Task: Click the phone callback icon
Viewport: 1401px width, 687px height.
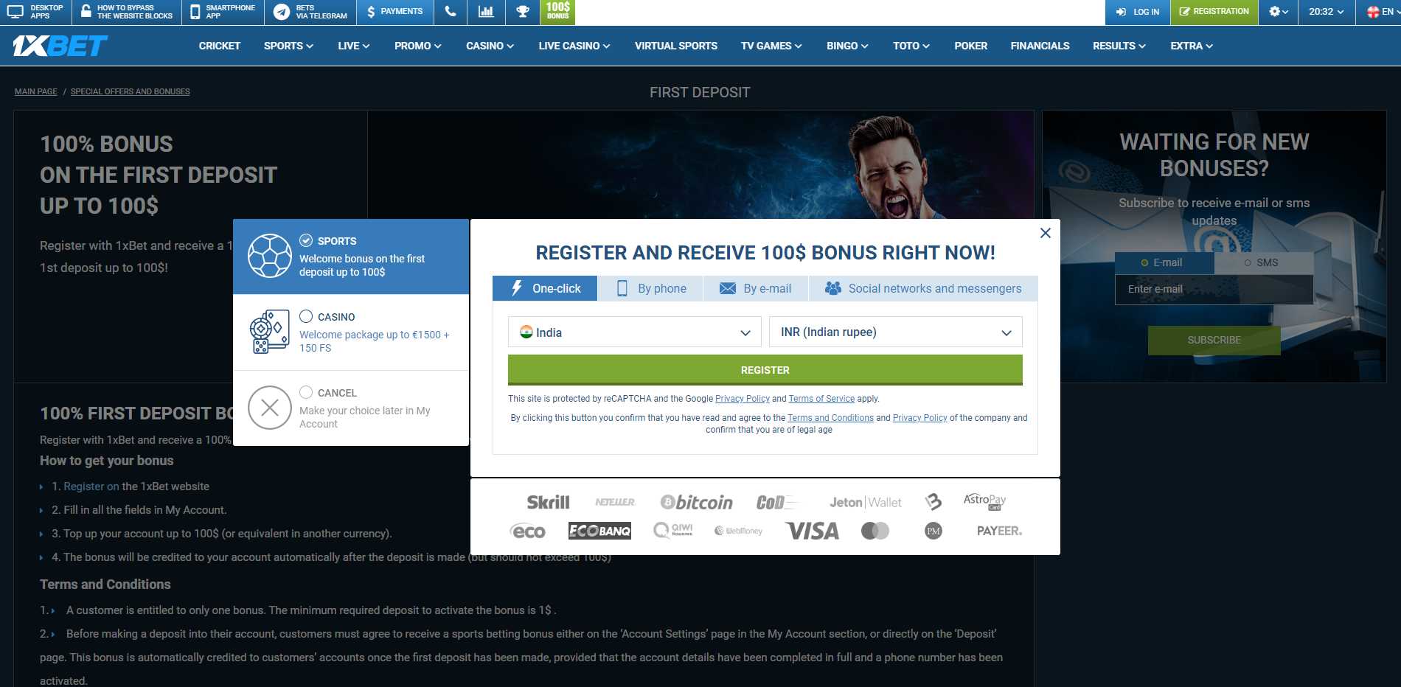Action: click(x=451, y=12)
